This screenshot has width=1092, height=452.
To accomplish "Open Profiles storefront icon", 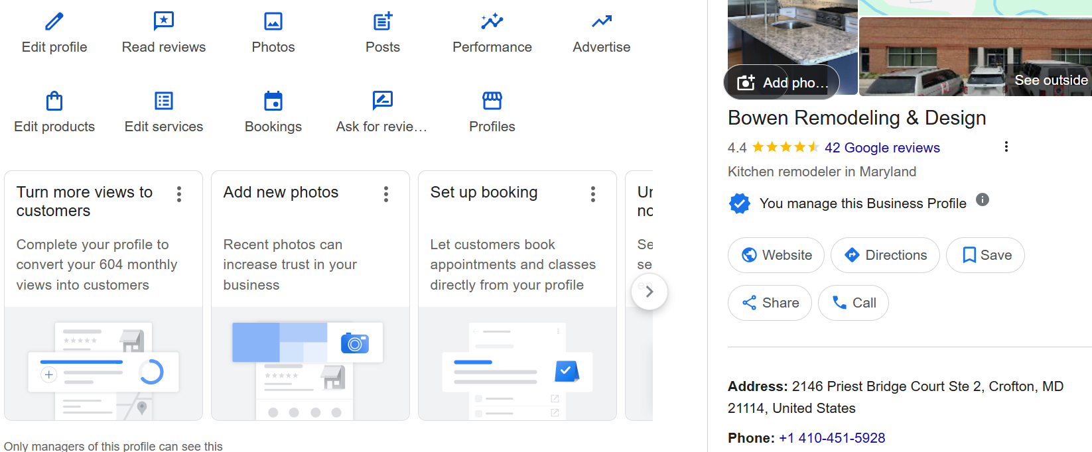I will pyautogui.click(x=492, y=101).
